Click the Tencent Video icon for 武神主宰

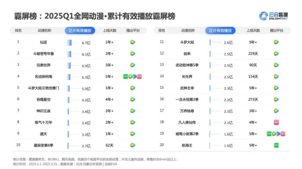276,88
